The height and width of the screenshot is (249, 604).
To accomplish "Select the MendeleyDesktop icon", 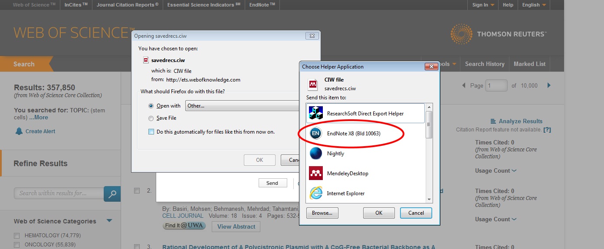I will tap(316, 174).
